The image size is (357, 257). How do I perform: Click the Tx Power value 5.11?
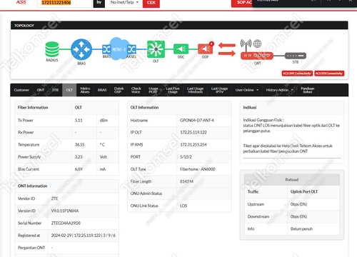[79, 121]
